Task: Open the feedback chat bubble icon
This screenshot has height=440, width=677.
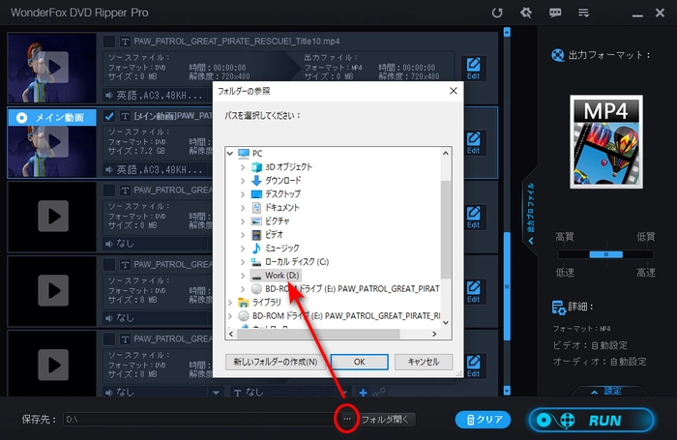Action: 555,13
